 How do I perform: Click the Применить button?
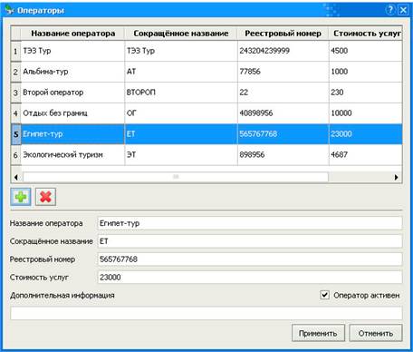tap(318, 333)
